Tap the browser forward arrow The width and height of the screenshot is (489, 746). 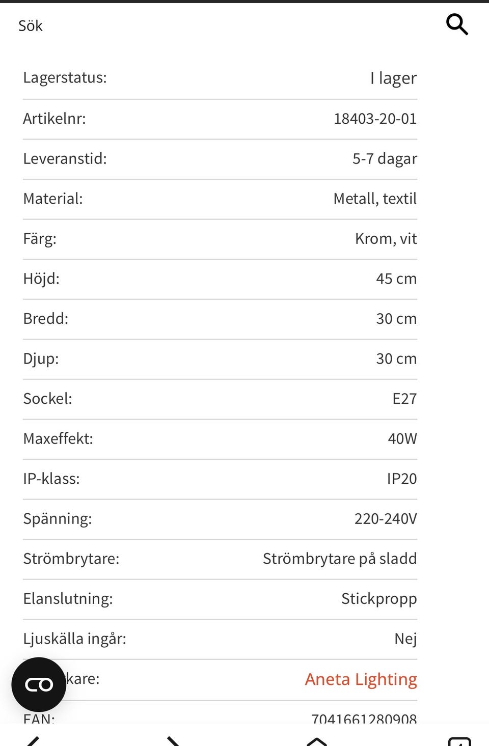(x=174, y=741)
